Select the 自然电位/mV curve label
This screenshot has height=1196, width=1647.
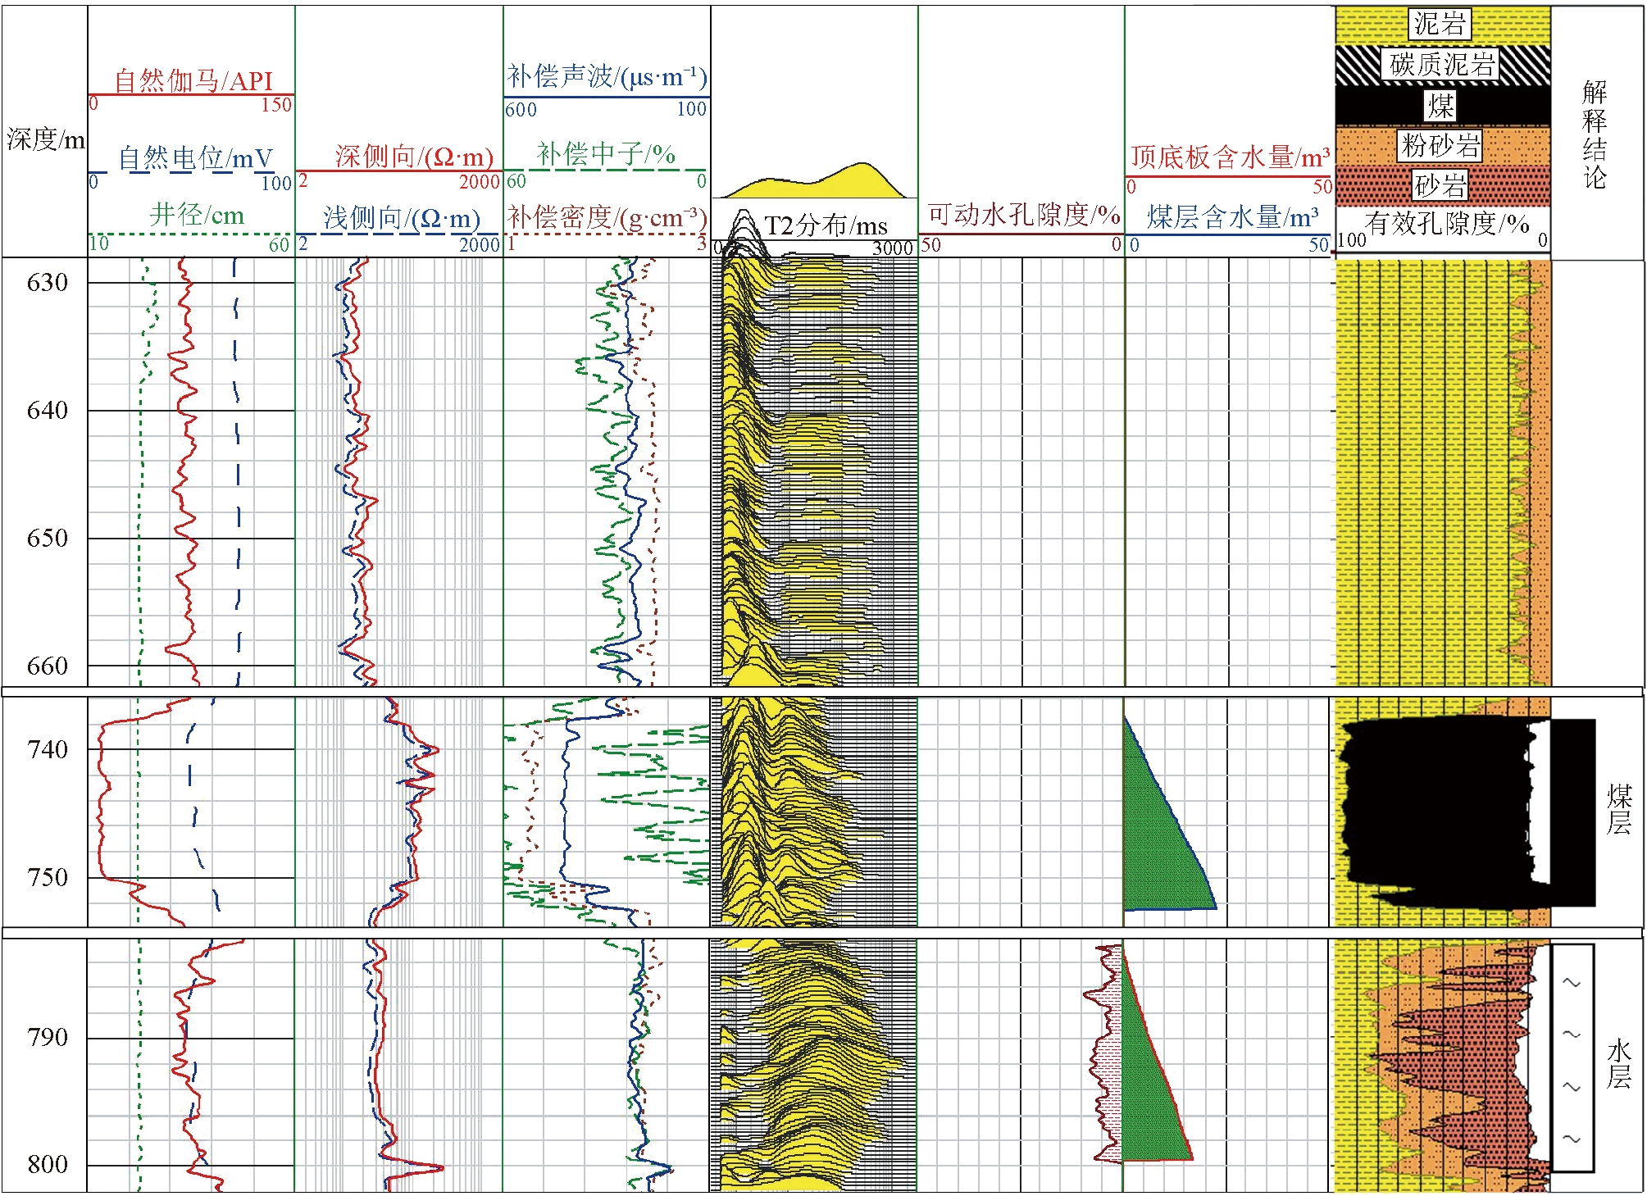click(x=195, y=157)
